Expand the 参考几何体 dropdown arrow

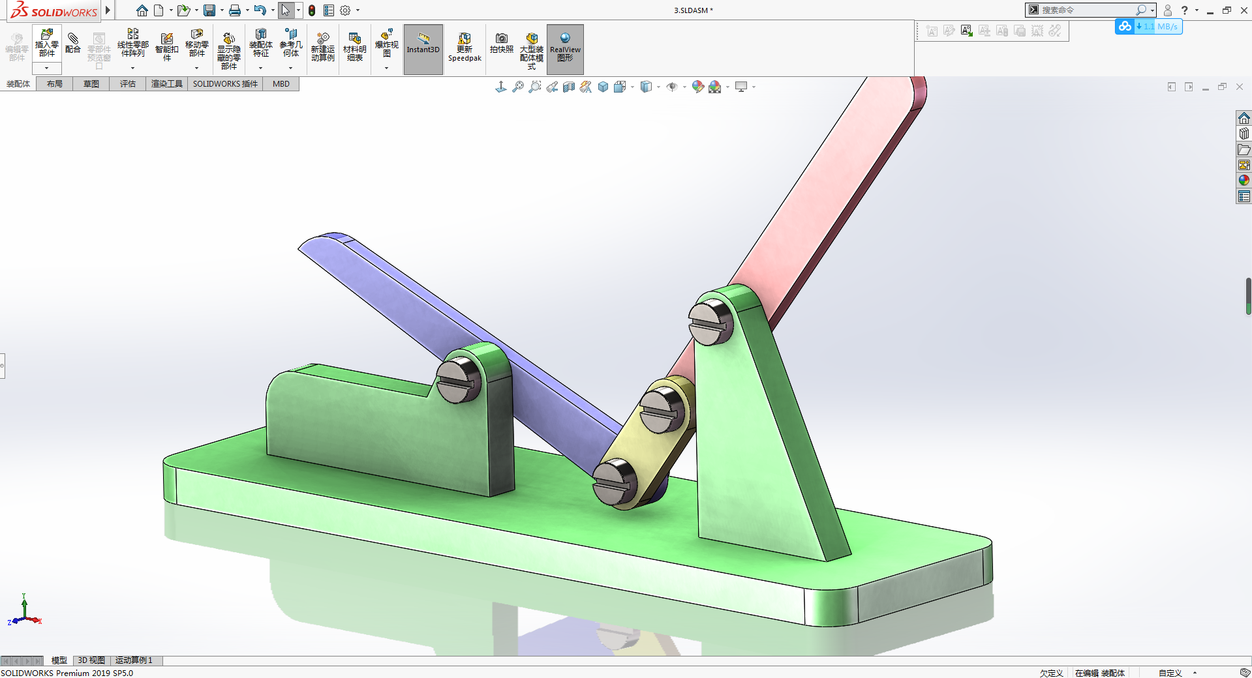coord(291,68)
